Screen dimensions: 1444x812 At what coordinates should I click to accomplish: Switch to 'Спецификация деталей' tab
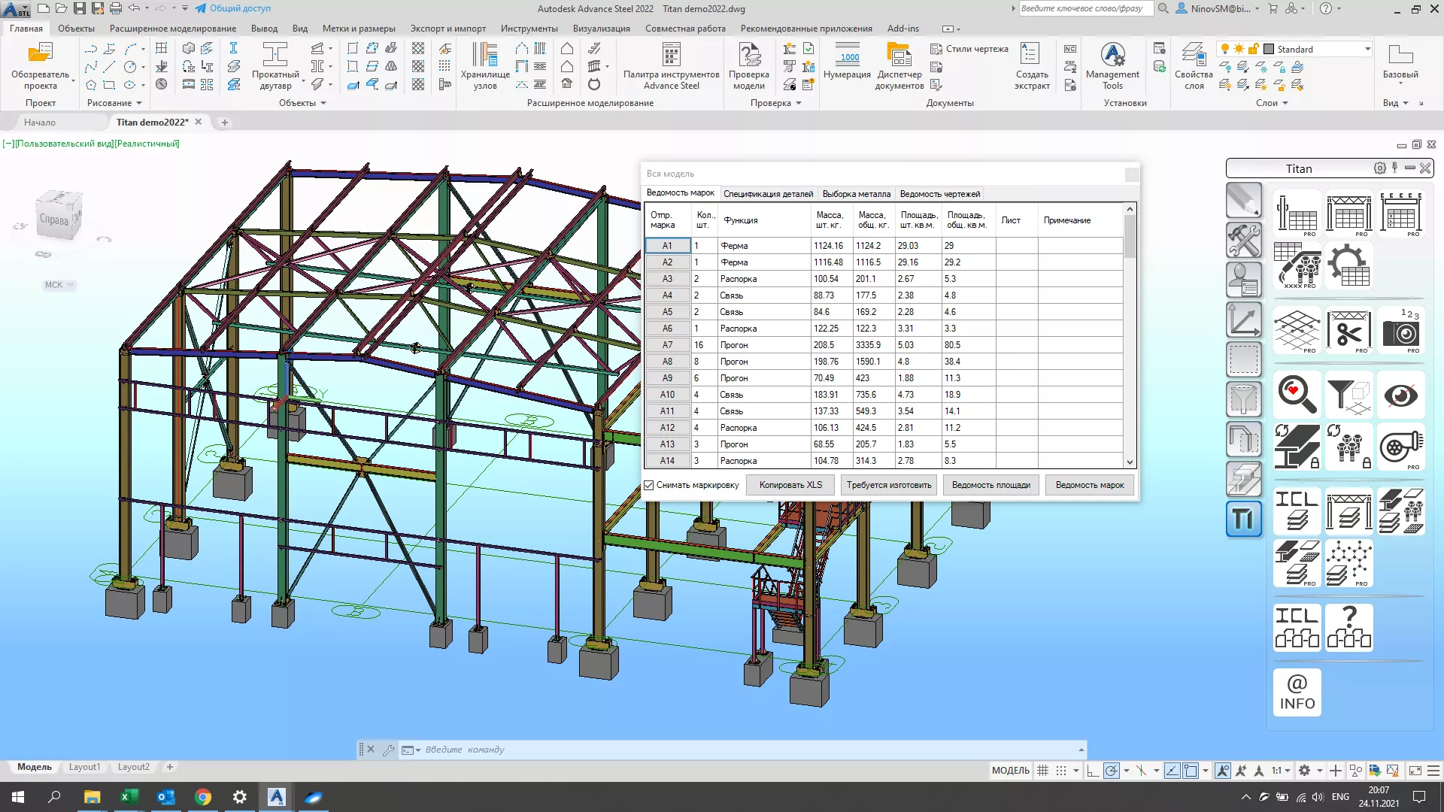[x=768, y=194]
